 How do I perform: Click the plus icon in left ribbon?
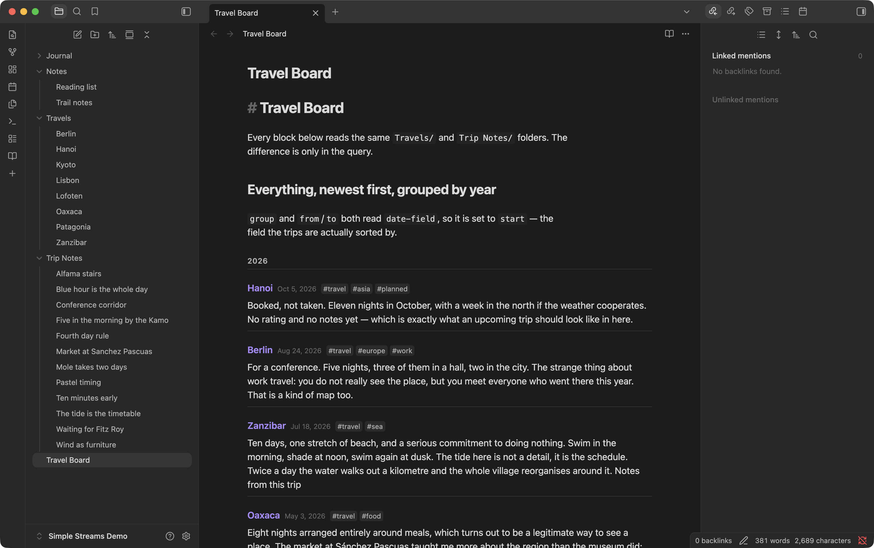coord(12,173)
